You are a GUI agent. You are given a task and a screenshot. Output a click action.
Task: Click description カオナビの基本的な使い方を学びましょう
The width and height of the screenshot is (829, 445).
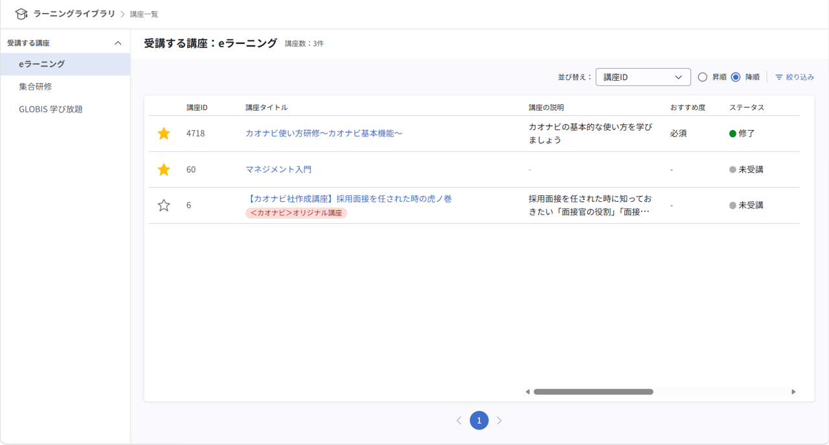pos(591,133)
